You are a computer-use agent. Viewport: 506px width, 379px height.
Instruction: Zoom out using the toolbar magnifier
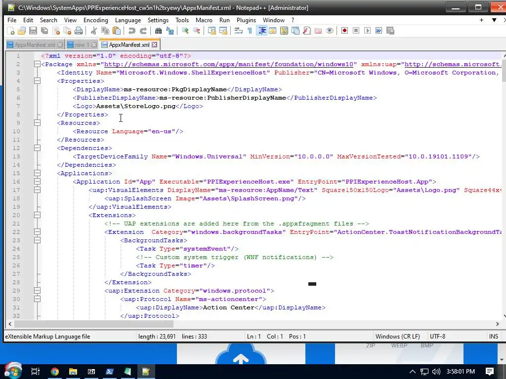196,31
